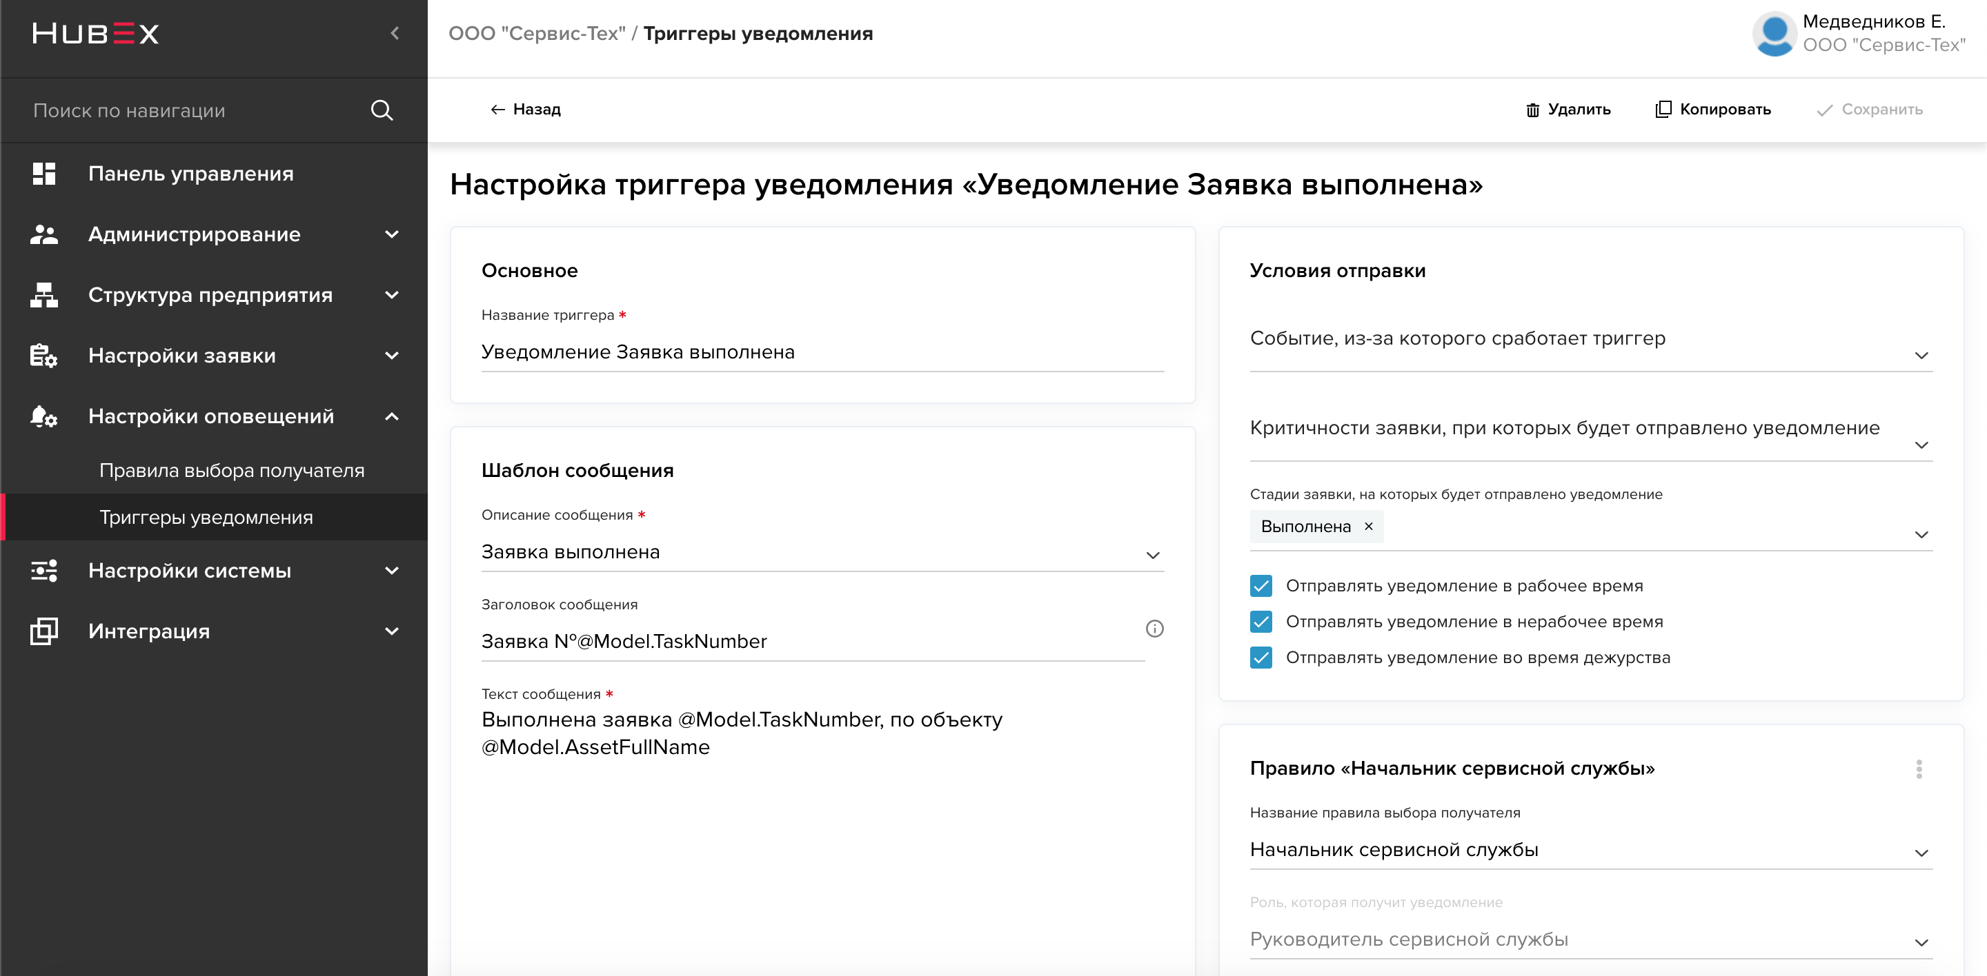This screenshot has width=1987, height=976.
Task: Open the Описание сообщения dropdown
Action: [x=822, y=553]
